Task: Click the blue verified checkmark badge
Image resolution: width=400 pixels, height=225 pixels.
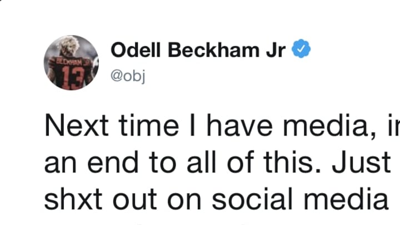Action: pos(301,48)
